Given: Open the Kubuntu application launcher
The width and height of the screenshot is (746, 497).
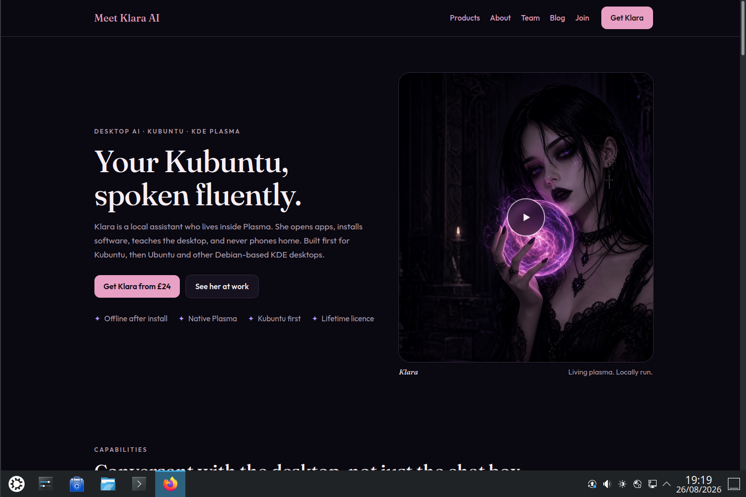Looking at the screenshot, I should coord(17,484).
